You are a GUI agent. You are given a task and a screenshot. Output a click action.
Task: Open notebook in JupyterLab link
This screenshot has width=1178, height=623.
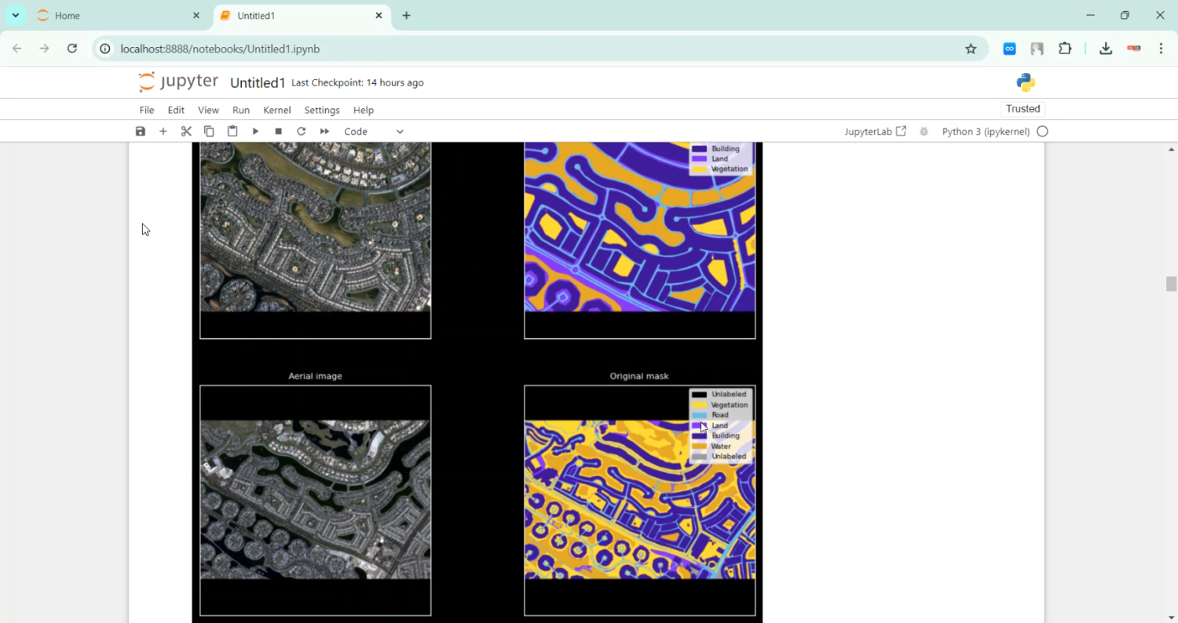875,132
